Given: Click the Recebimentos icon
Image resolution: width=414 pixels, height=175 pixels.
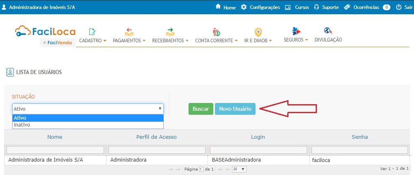Looking at the screenshot, I should click(x=170, y=32).
